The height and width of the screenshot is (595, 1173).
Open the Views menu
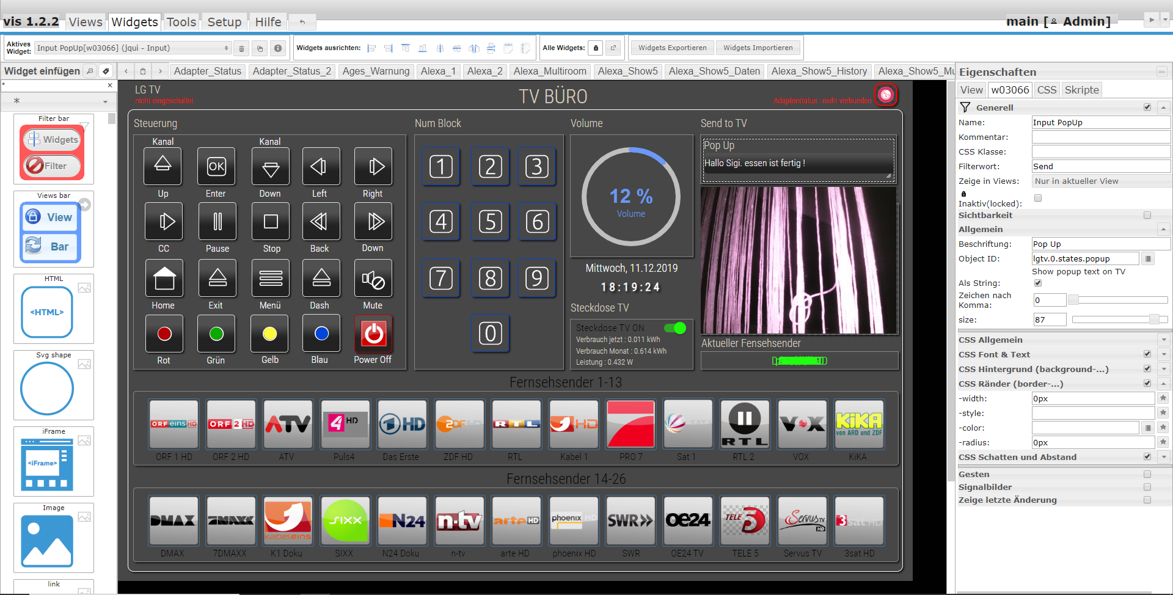pyautogui.click(x=86, y=22)
